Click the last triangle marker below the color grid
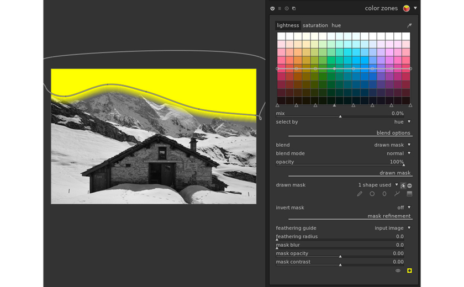 (x=410, y=105)
